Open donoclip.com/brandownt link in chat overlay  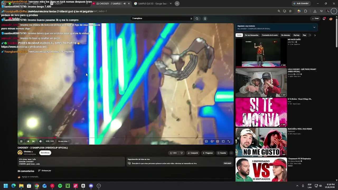[x=24, y=47]
